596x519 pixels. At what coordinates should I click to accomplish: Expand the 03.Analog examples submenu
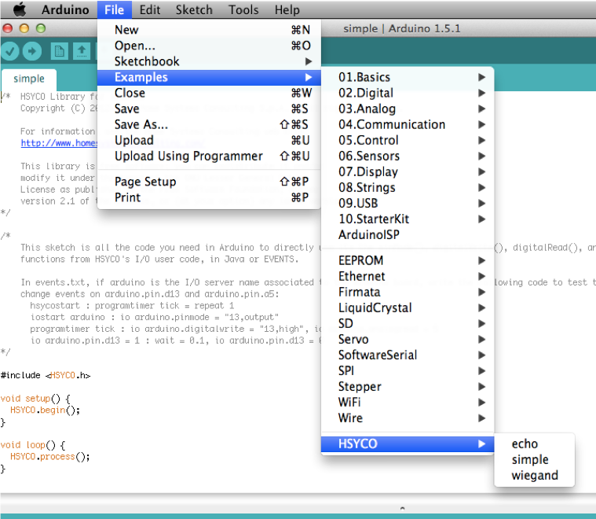coord(408,109)
